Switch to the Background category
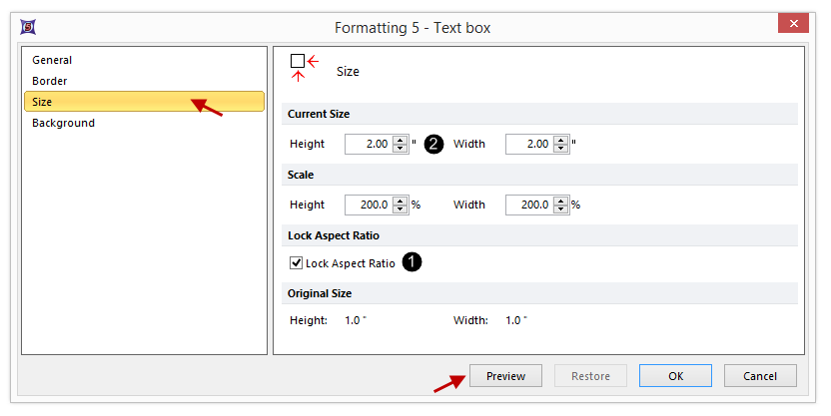This screenshot has width=831, height=416. 63,123
